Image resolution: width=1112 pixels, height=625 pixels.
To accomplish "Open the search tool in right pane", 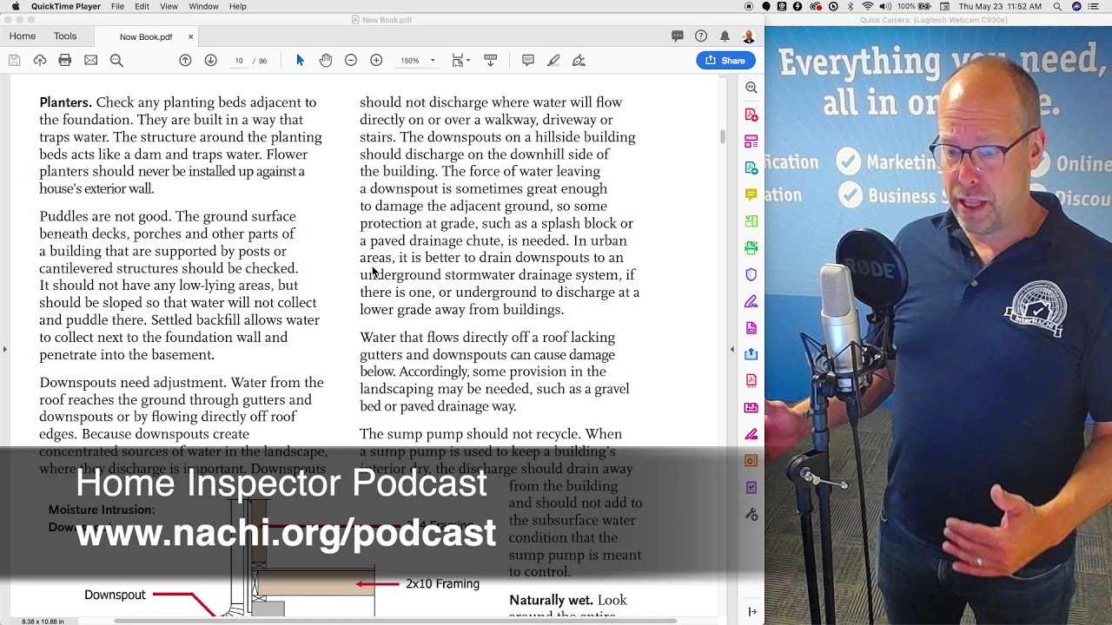I will pyautogui.click(x=751, y=88).
